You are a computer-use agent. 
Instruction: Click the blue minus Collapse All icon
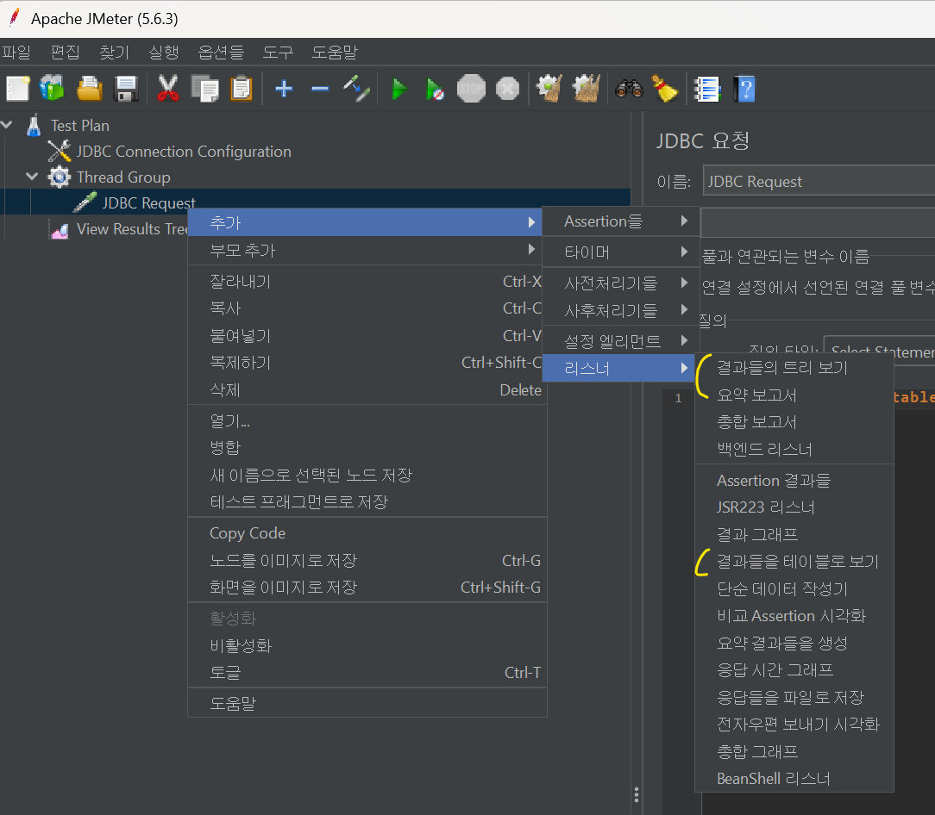pyautogui.click(x=320, y=90)
